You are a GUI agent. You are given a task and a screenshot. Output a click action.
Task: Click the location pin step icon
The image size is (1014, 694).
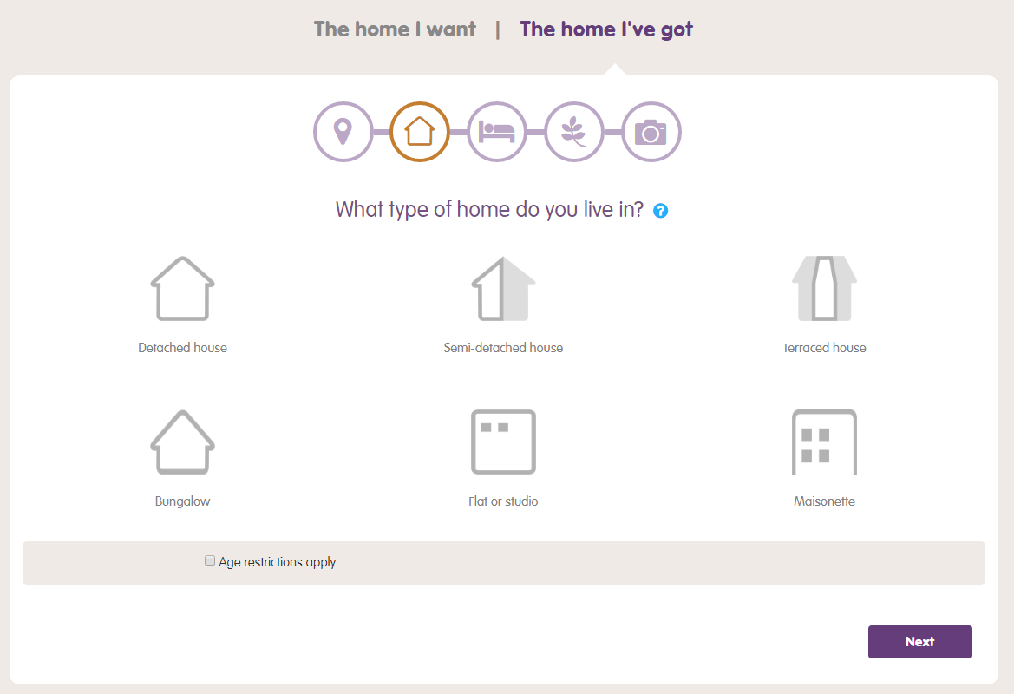pos(343,132)
